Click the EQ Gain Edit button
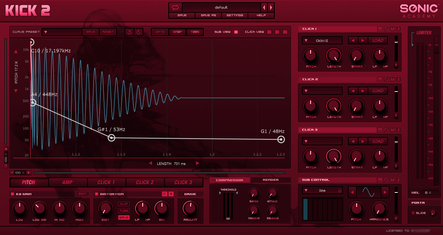The image size is (443, 235). point(82,194)
